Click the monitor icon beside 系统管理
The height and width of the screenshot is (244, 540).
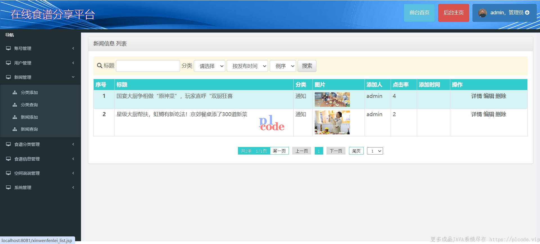[8, 187]
